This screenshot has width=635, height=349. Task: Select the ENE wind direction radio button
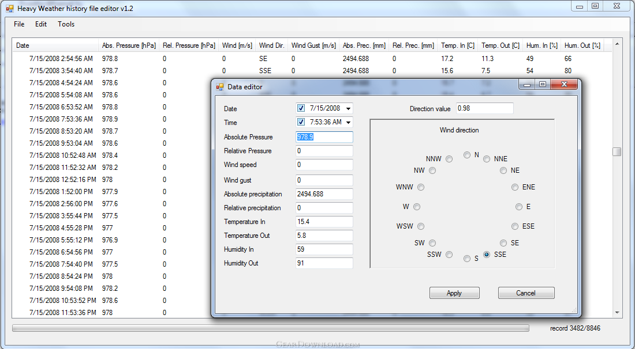coord(515,187)
